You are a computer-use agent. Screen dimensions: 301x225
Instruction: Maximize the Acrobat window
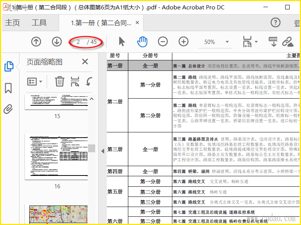click(287, 7)
